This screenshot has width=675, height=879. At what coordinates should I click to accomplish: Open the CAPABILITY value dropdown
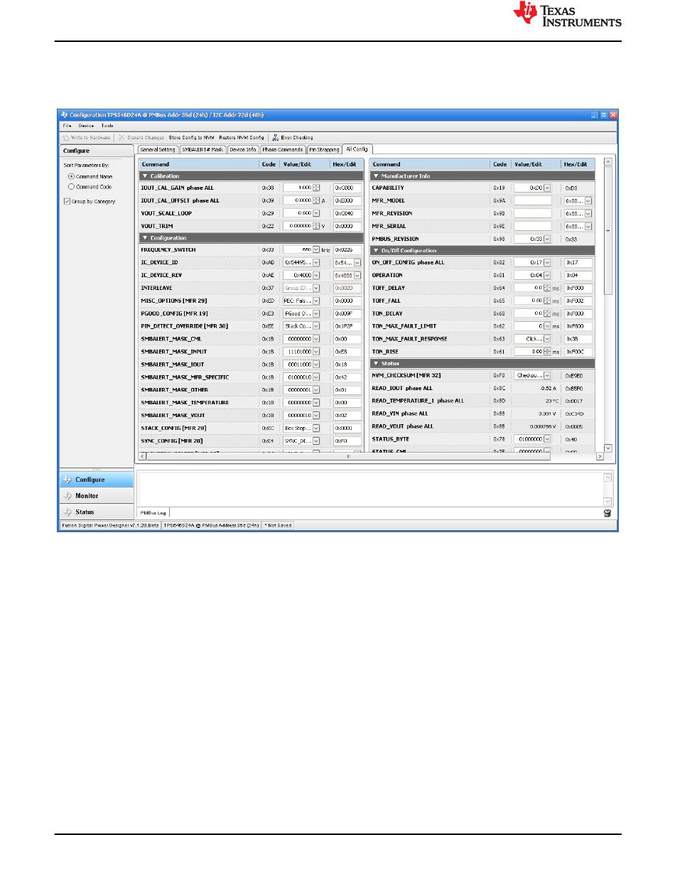pyautogui.click(x=547, y=188)
